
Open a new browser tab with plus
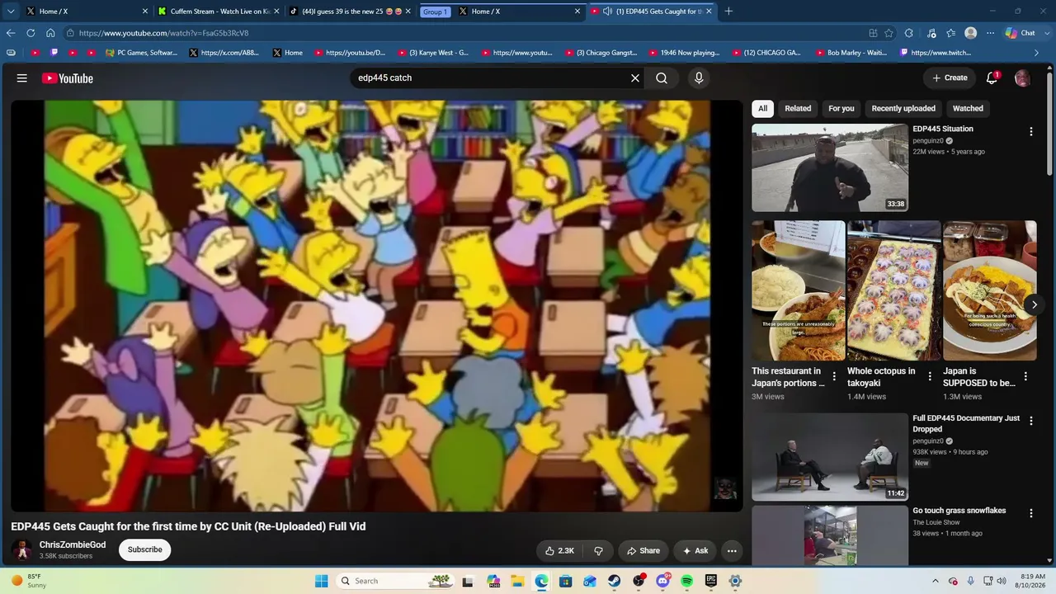click(x=728, y=12)
